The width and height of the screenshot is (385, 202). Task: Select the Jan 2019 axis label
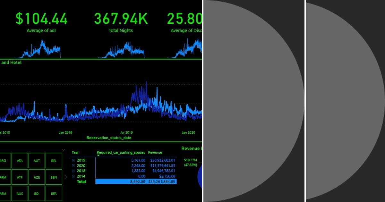[x=65, y=132]
